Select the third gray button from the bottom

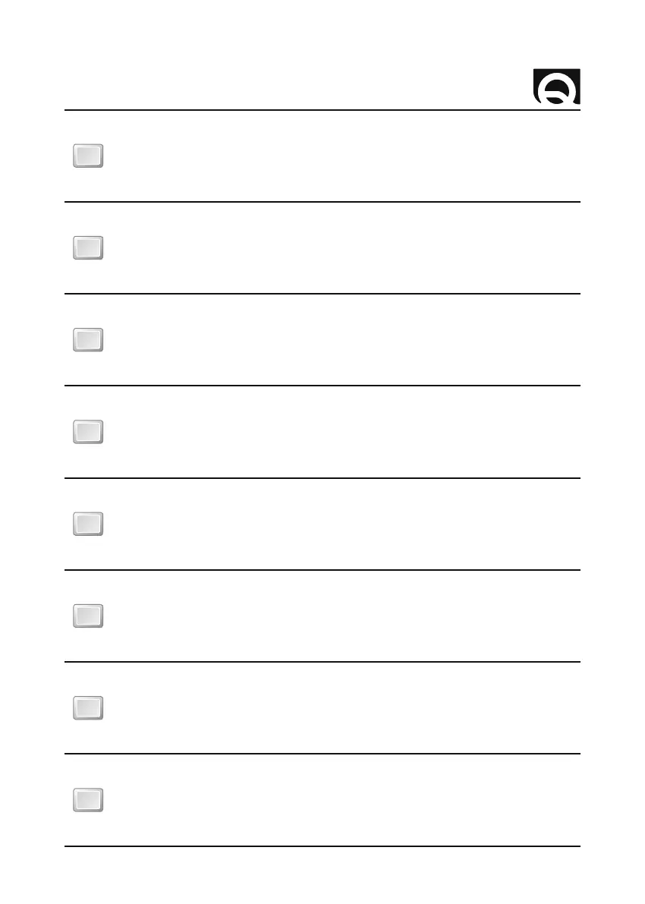[88, 616]
